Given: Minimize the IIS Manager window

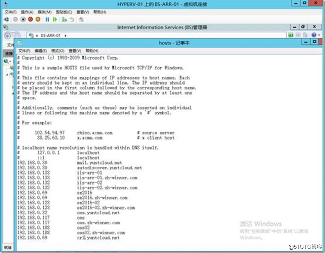Looking at the screenshot, I should coord(294,27).
